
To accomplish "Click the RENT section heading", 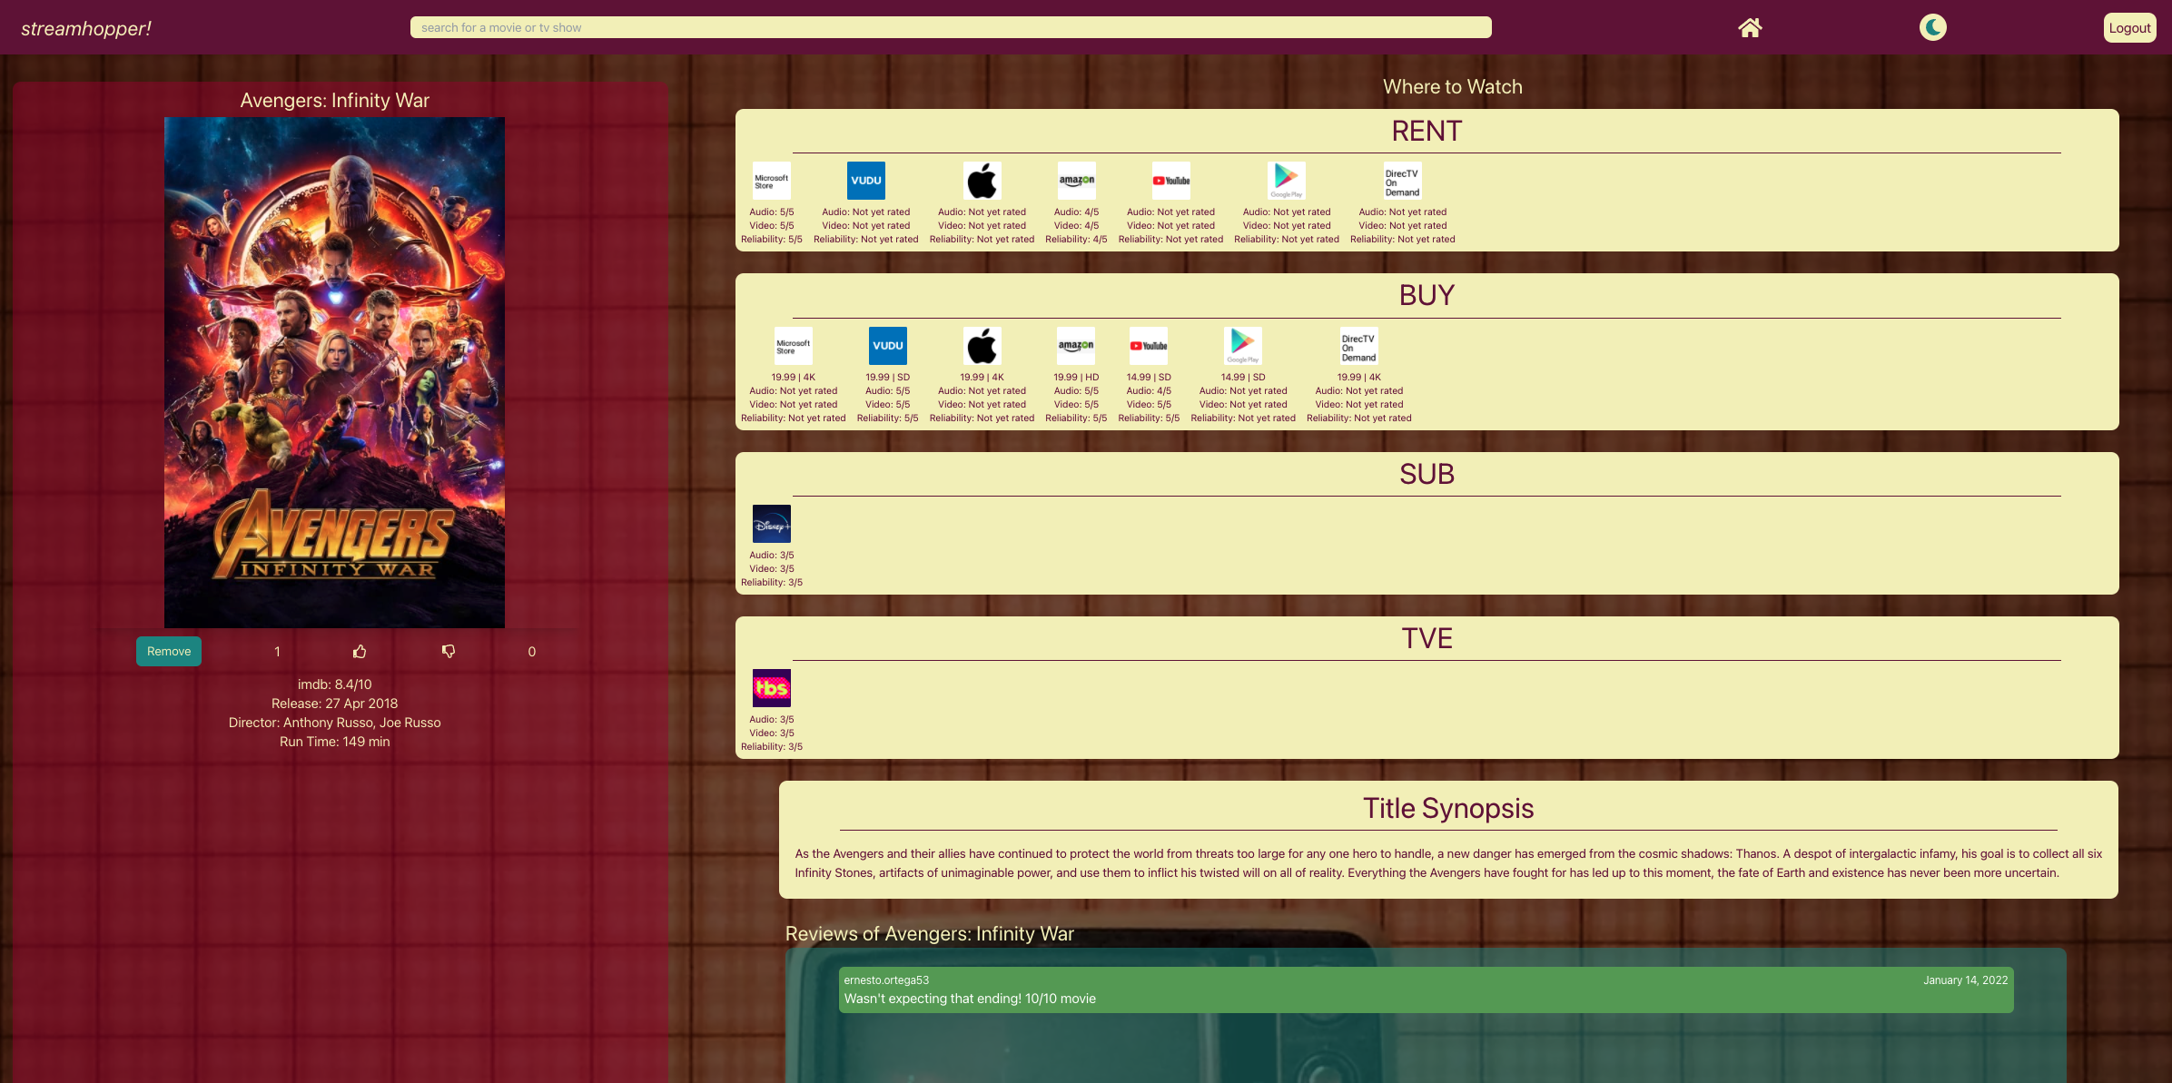I will 1427,131.
